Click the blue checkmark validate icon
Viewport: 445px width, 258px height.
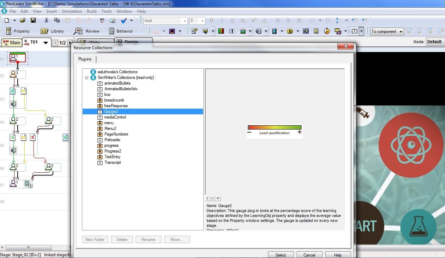[124, 21]
